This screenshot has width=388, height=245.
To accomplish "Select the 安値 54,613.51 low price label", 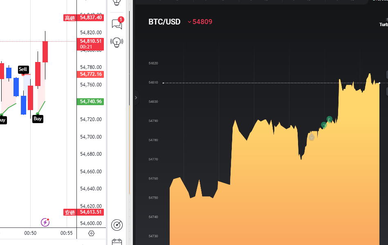I will (x=84, y=212).
